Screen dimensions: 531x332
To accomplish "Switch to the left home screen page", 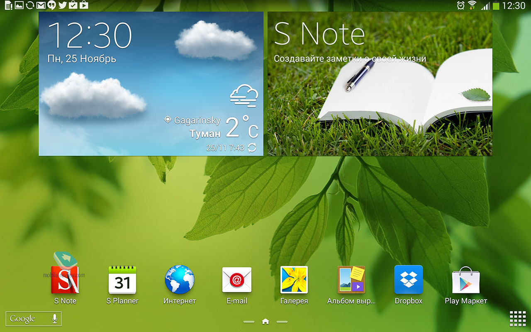I will pyautogui.click(x=249, y=322).
